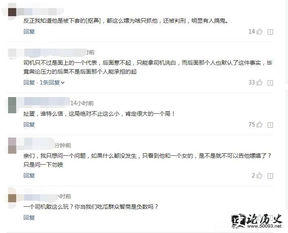This screenshot has height=233, width=288.
Task: Reply to the 亲们 question comment
Action: pyautogui.click(x=29, y=176)
